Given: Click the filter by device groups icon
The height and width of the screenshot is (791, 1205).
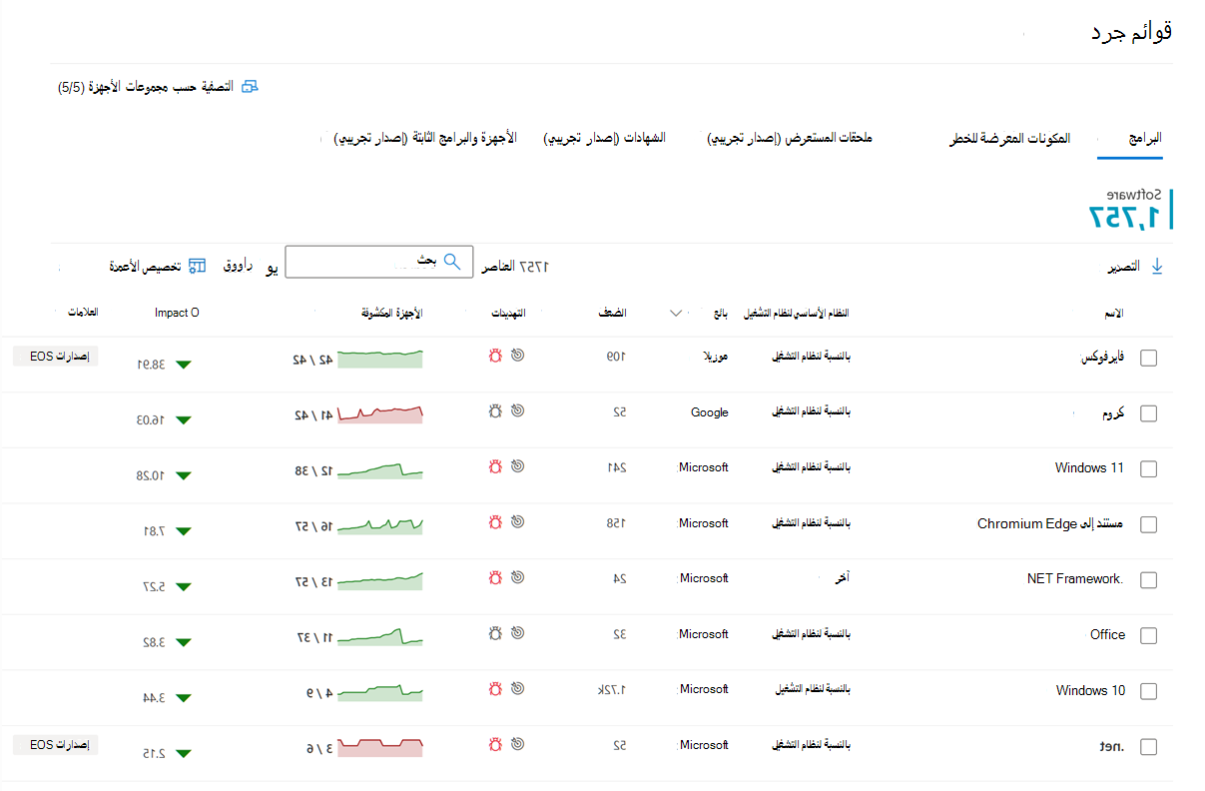Looking at the screenshot, I should coord(249,86).
